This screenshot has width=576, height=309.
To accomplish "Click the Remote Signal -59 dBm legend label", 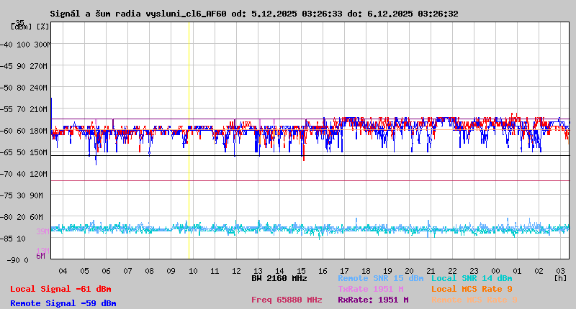I will (63, 303).
